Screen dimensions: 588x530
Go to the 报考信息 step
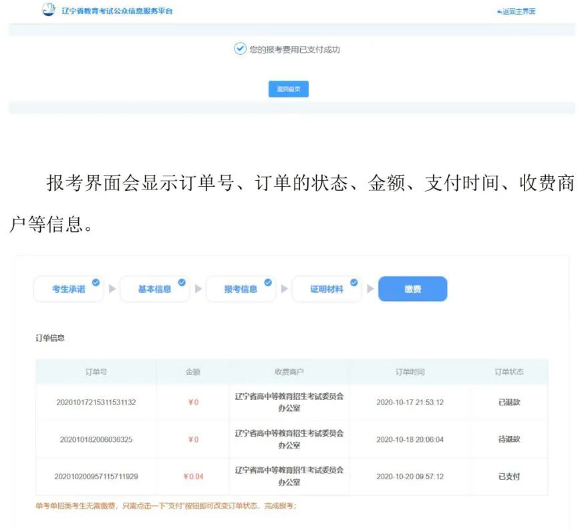241,289
